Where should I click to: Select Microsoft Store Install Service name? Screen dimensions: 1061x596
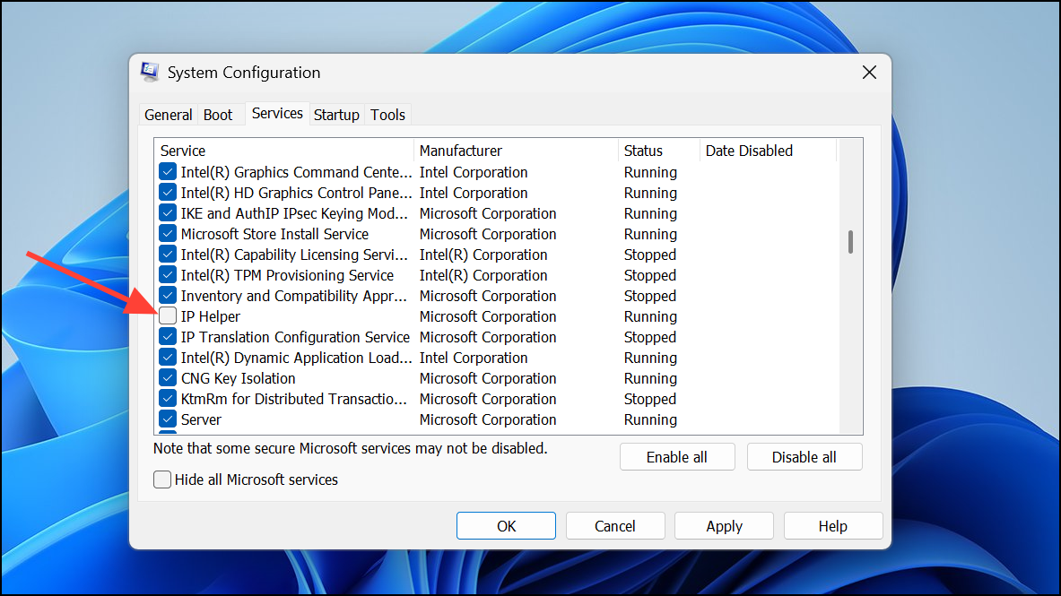[274, 235]
